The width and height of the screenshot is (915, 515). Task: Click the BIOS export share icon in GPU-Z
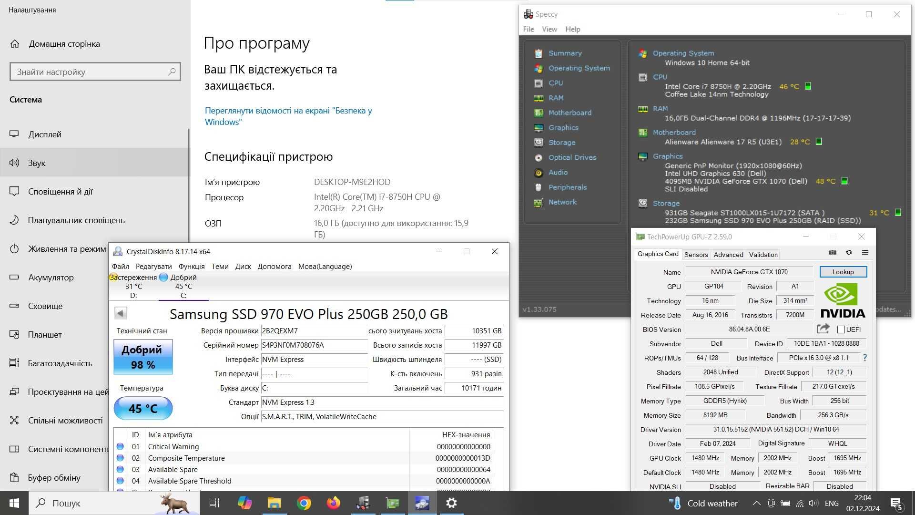[x=823, y=329]
